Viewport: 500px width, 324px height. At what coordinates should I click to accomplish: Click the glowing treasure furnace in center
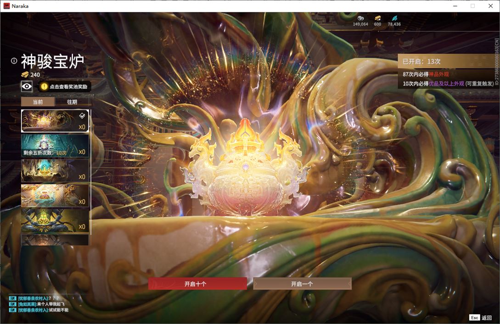click(x=245, y=169)
